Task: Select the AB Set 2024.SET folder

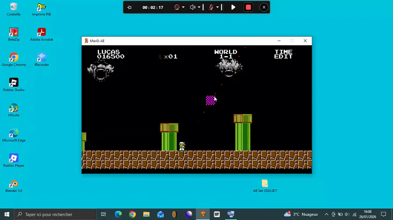Action: (x=265, y=186)
